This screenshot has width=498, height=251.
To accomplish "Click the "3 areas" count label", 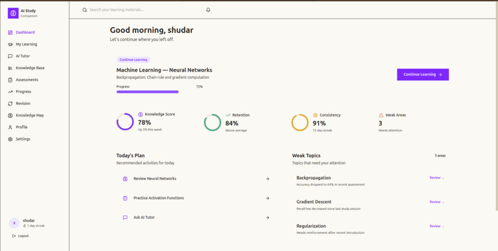I will (x=440, y=155).
